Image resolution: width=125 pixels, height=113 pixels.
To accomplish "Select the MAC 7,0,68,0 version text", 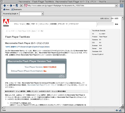I will (50, 67).
